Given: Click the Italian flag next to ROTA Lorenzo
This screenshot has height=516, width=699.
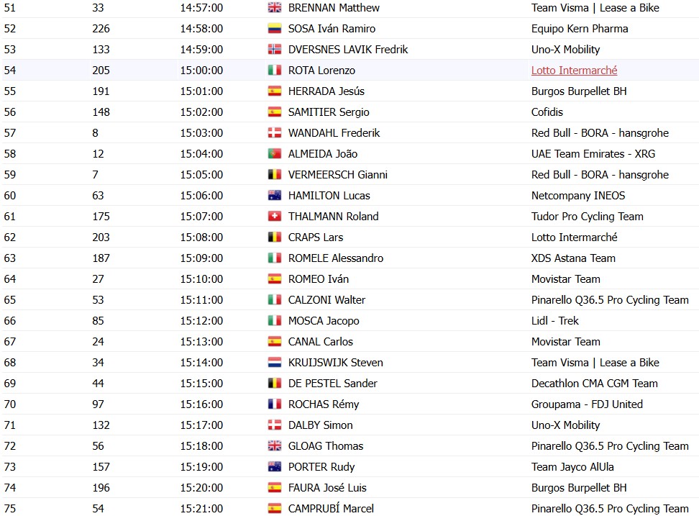Looking at the screenshot, I should click(x=275, y=71).
